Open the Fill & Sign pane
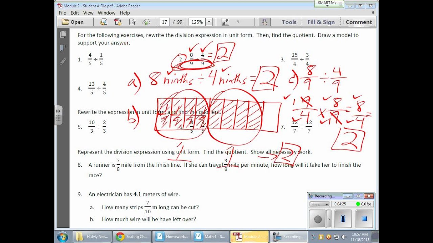Image resolution: width=433 pixels, height=243 pixels. (321, 22)
